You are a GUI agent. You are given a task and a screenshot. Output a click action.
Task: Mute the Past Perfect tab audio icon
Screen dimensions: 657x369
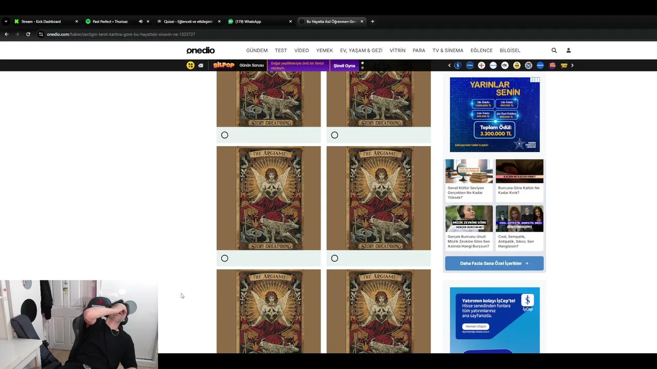pos(141,22)
